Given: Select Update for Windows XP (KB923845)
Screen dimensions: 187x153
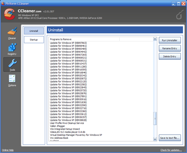Looking at the screenshot, I should (x=68, y=88).
